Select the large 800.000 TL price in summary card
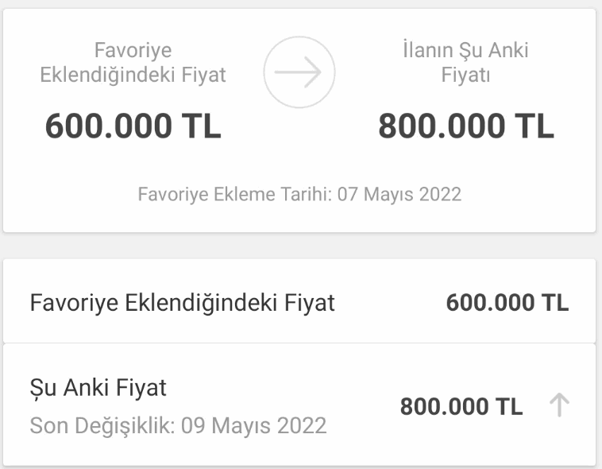Image resolution: width=602 pixels, height=469 pixels. [465, 126]
